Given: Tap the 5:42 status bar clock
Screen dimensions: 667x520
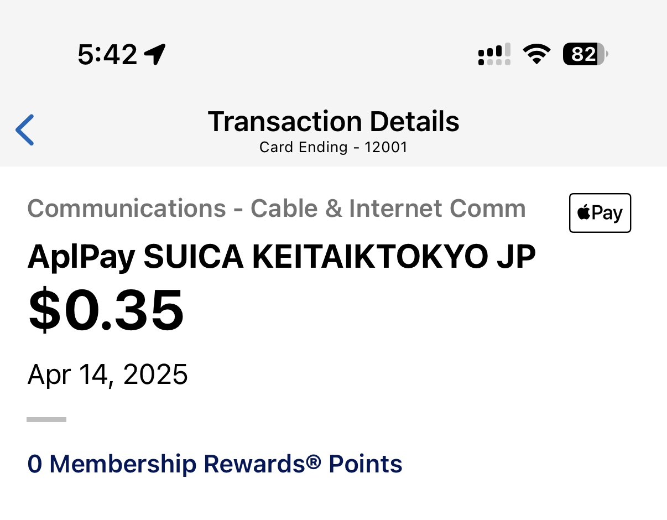Looking at the screenshot, I should (x=107, y=55).
